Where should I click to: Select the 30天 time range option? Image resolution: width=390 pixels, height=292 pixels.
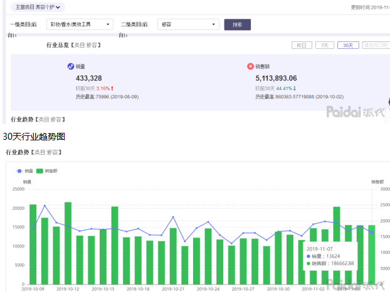coord(348,45)
